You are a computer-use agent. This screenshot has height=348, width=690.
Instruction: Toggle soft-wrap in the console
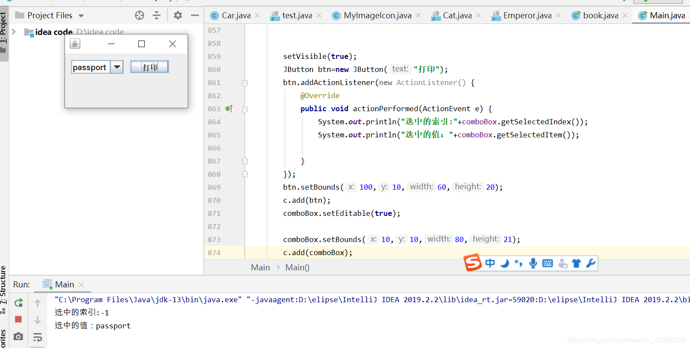38,337
